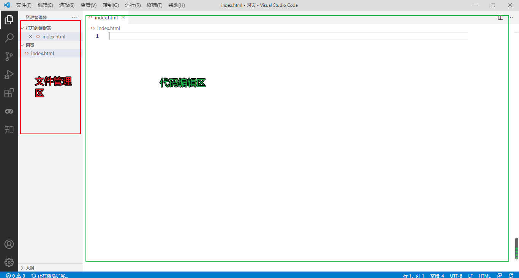This screenshot has width=519, height=278.
Task: Open the Extensions view icon
Action: 9,93
